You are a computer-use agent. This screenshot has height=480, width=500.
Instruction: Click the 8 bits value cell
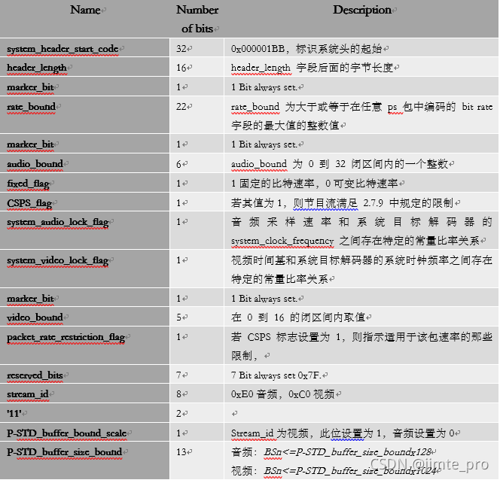tap(197, 394)
